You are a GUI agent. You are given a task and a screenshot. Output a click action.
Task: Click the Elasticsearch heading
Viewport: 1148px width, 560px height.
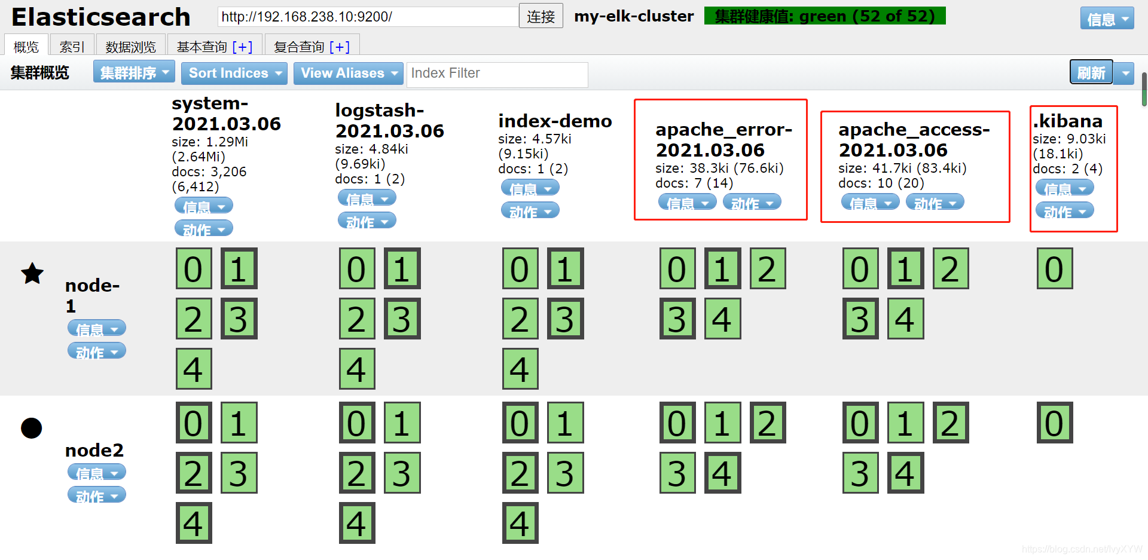coord(101,17)
